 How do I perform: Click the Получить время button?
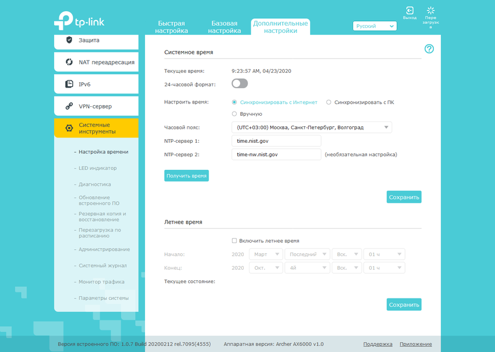pos(186,176)
